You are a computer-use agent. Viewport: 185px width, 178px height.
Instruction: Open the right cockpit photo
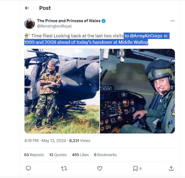coord(138,91)
